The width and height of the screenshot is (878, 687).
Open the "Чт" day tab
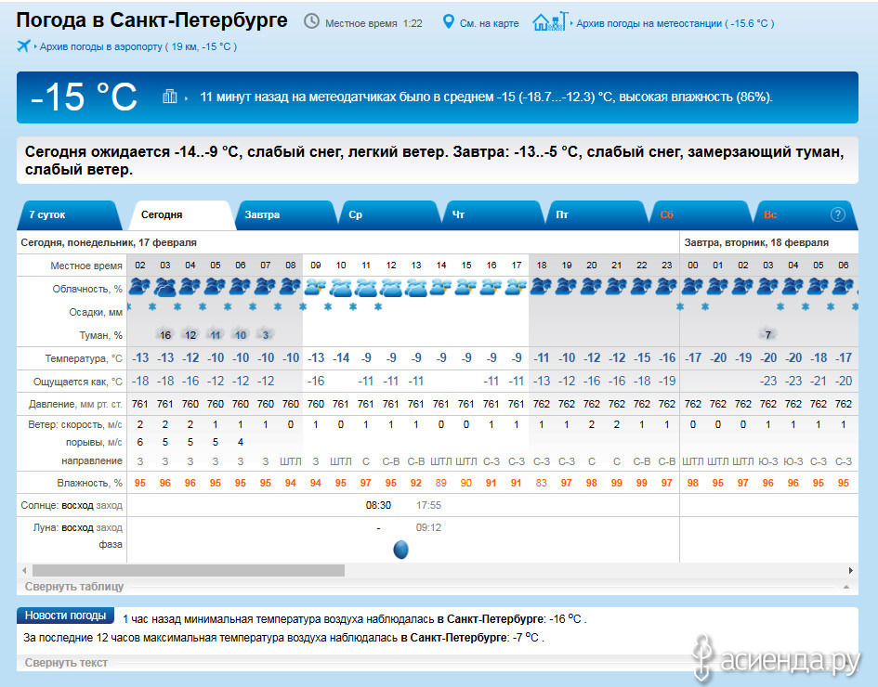pyautogui.click(x=491, y=214)
